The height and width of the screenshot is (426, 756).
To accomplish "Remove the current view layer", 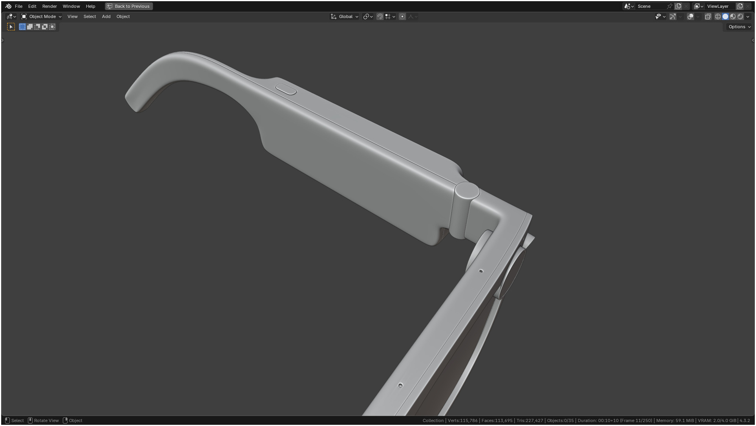I will click(x=748, y=6).
